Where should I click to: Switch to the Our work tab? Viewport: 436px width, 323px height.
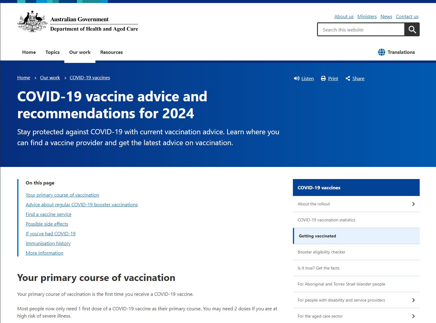point(80,52)
